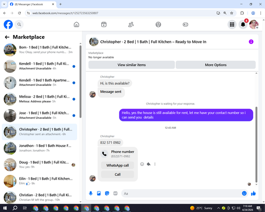Open the emoji picker in message field
The image size is (265, 212).
[x=244, y=193]
